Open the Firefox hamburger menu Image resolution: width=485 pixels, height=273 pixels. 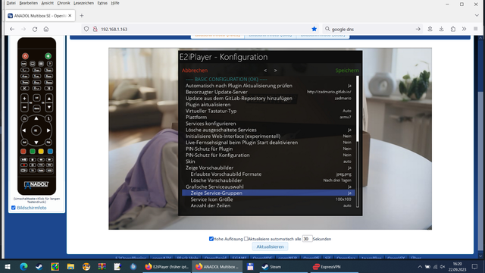(x=475, y=29)
